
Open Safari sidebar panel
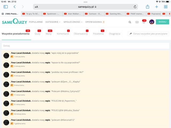(6, 7)
